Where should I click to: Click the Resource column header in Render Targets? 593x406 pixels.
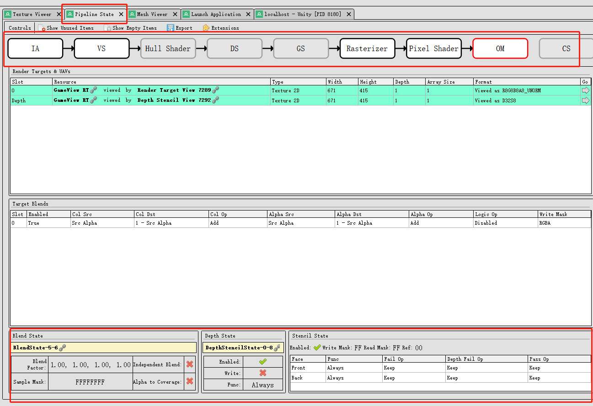[161, 82]
